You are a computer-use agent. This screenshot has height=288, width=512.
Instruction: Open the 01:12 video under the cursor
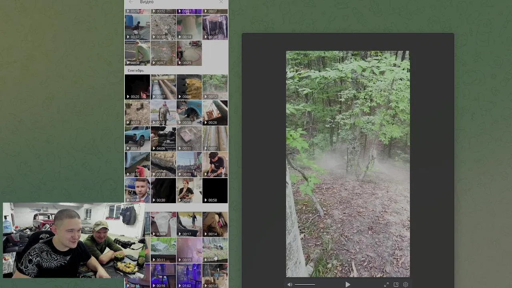215,250
